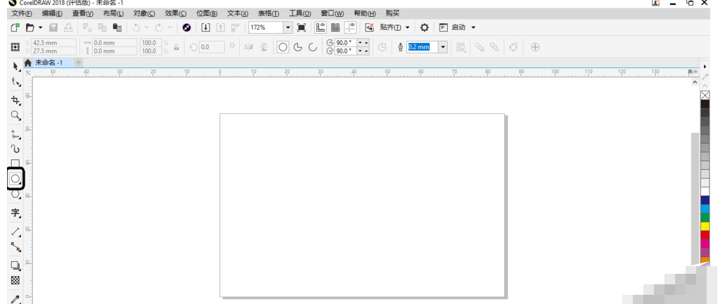
Task: Open the zoom level 172% dropdown
Action: (288, 27)
